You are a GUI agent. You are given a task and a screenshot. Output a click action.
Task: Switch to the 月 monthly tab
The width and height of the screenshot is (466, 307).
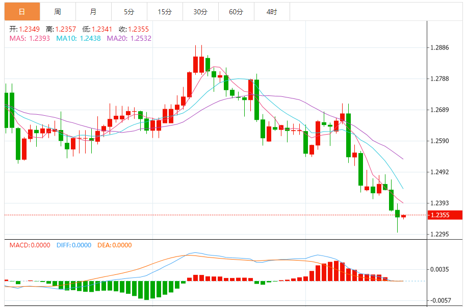[93, 12]
